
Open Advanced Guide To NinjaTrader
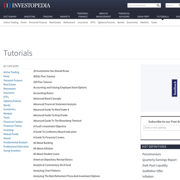click(x=50, y=115)
